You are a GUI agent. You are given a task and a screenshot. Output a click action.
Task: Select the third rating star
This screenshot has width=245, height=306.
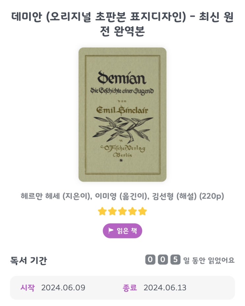123,211
